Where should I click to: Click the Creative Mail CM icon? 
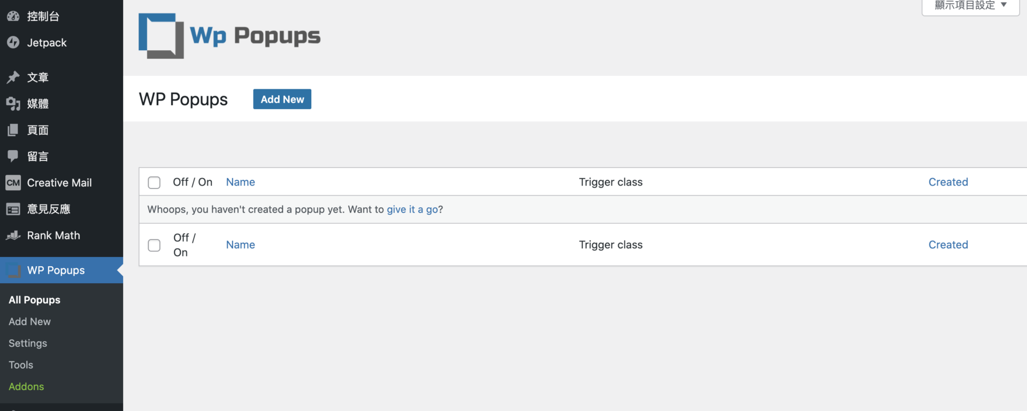tap(13, 183)
